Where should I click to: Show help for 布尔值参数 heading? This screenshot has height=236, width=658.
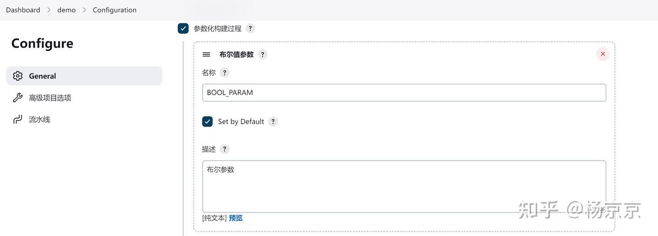[x=262, y=54]
